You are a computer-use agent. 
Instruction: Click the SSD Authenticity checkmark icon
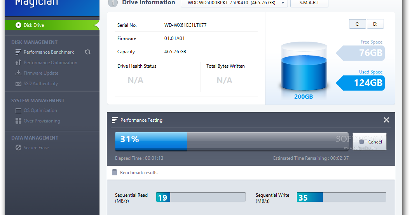[18, 84]
